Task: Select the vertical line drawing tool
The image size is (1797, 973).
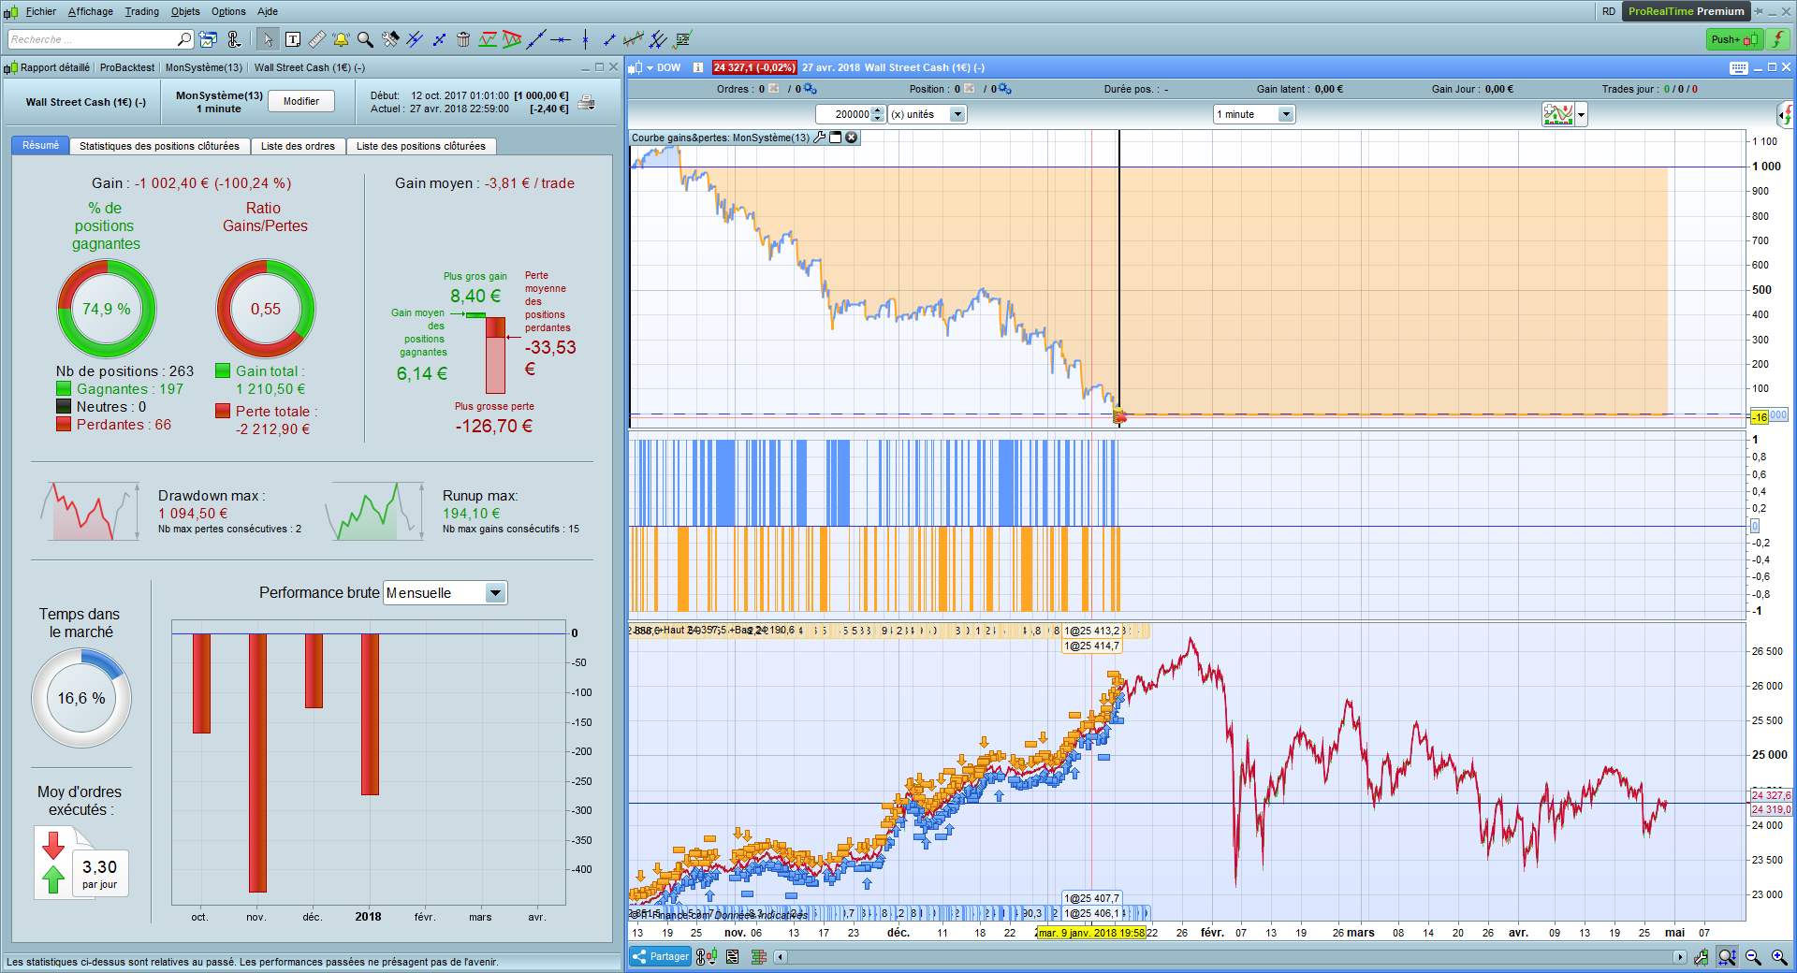Action: (585, 39)
